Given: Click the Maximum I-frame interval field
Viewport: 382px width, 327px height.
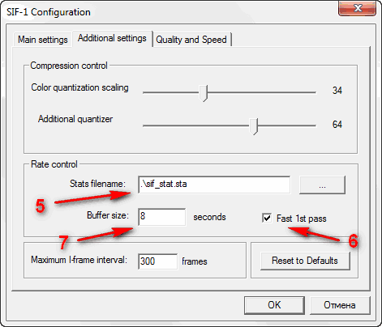Looking at the screenshot, I should point(157,261).
